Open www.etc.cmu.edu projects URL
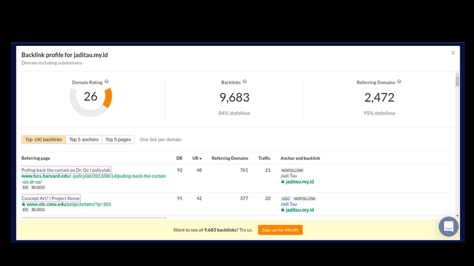474x266 pixels. (x=69, y=204)
